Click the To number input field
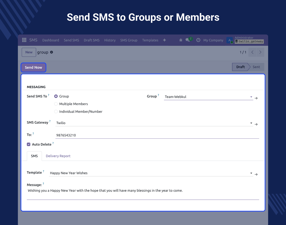This screenshot has height=225, width=286. pyautogui.click(x=157, y=135)
